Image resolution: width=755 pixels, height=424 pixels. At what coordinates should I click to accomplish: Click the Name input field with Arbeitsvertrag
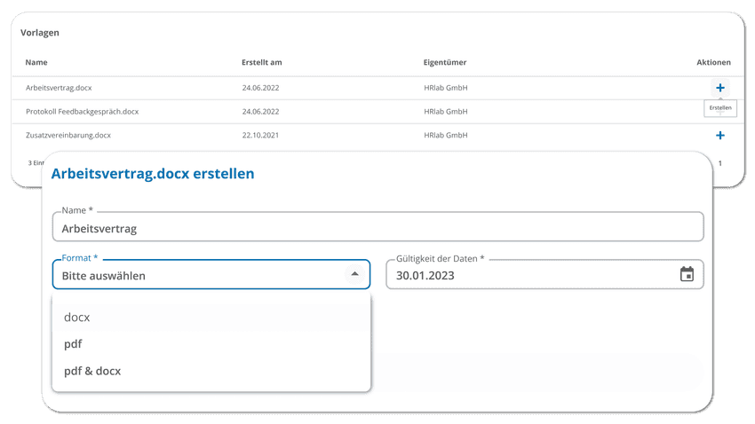coord(378,227)
